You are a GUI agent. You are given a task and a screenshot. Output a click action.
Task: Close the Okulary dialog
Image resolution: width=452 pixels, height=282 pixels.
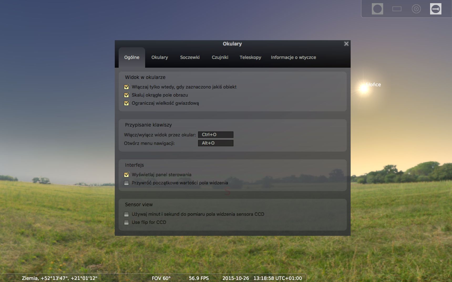[346, 44]
